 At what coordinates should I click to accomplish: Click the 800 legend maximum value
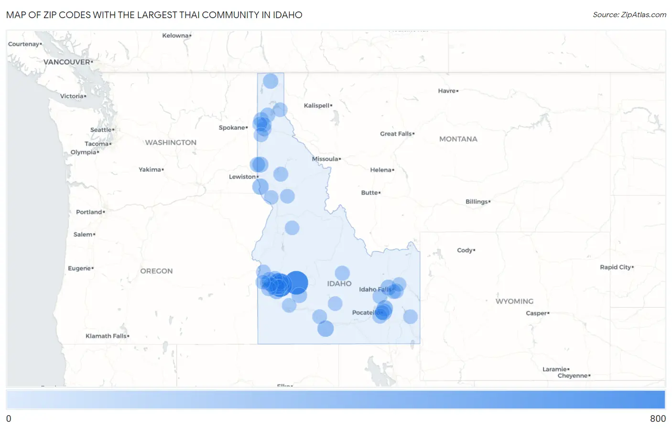658,419
